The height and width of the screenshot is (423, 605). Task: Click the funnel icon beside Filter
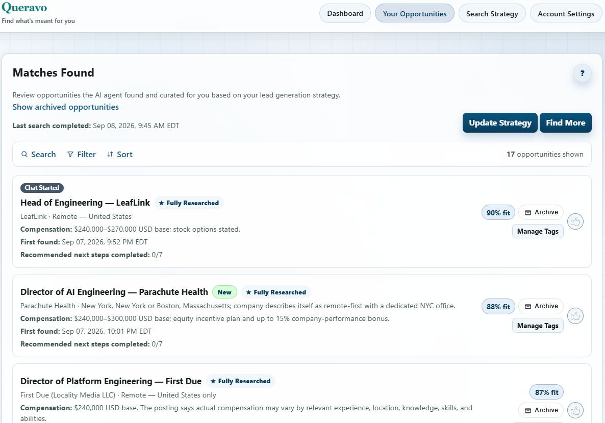point(70,155)
